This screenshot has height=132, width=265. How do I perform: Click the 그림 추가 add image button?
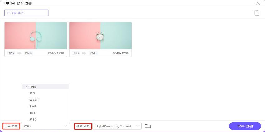26,13
